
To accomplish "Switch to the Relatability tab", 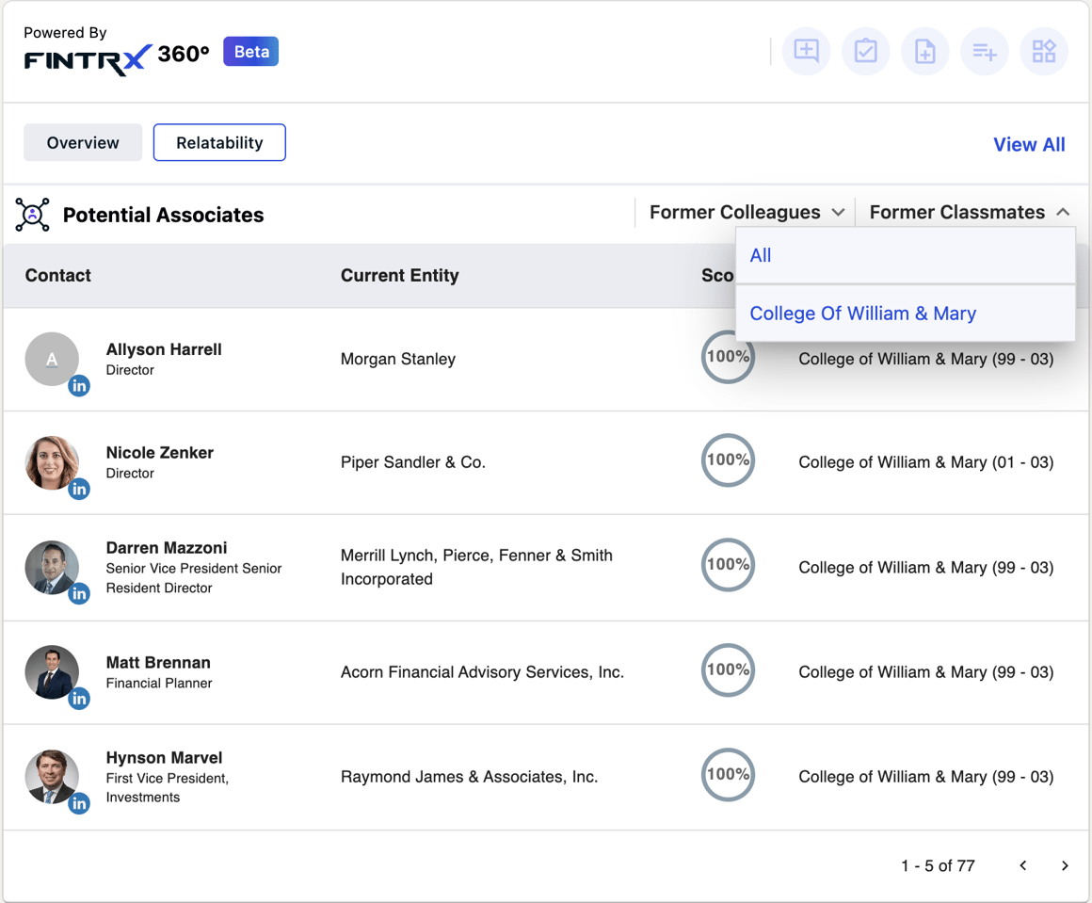I will tap(219, 143).
